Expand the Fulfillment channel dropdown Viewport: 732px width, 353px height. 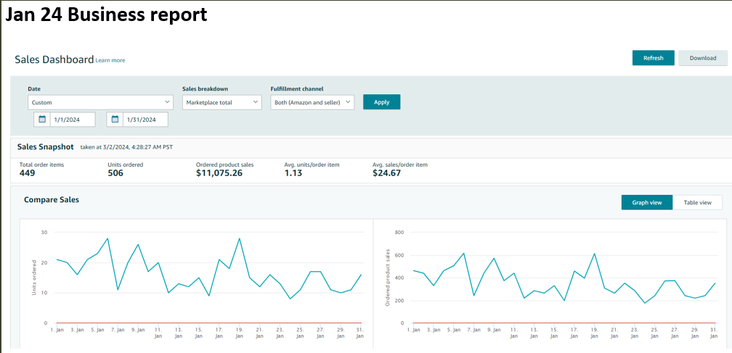point(312,102)
